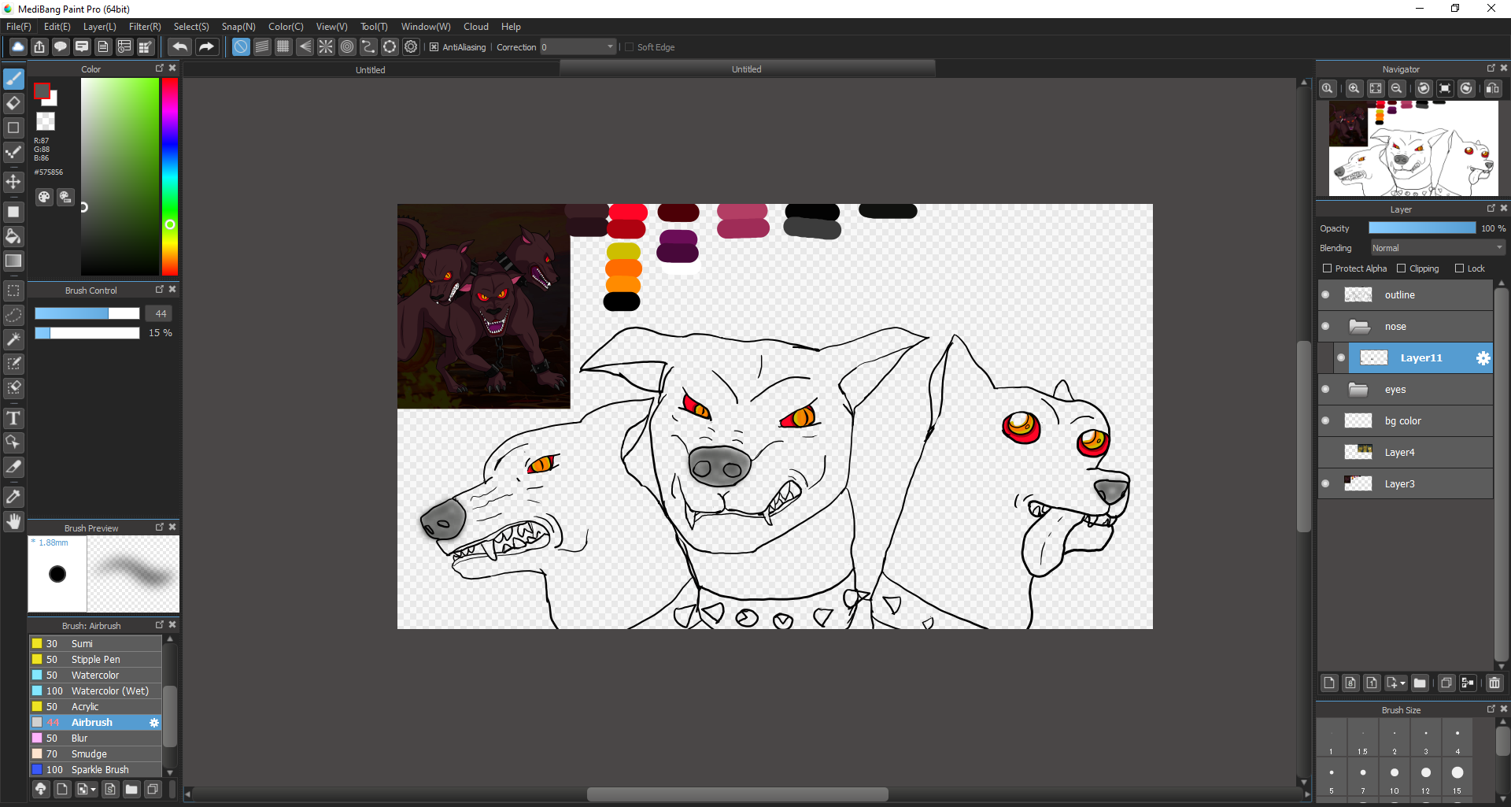The width and height of the screenshot is (1511, 807).
Task: Undock the Brush Size panel
Action: pyautogui.click(x=1491, y=709)
